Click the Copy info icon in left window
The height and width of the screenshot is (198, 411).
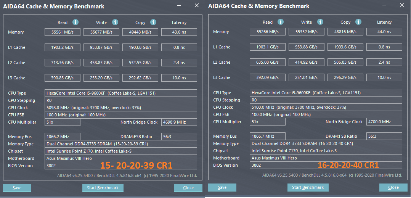click(x=153, y=22)
